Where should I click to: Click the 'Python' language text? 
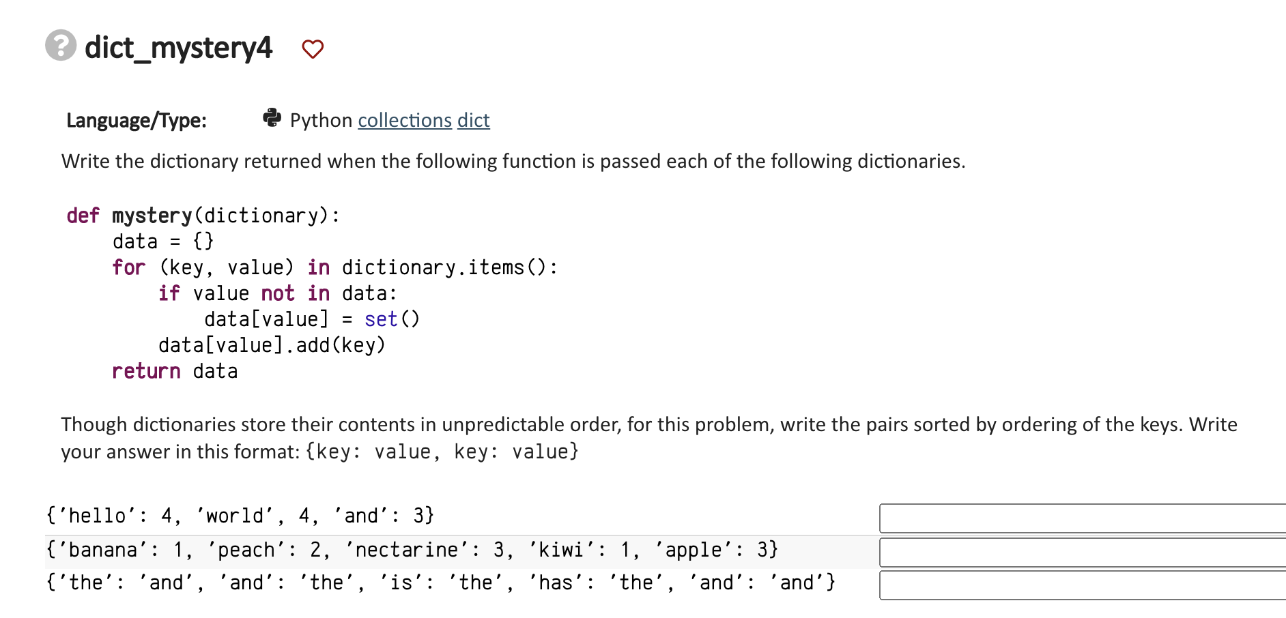tap(321, 120)
